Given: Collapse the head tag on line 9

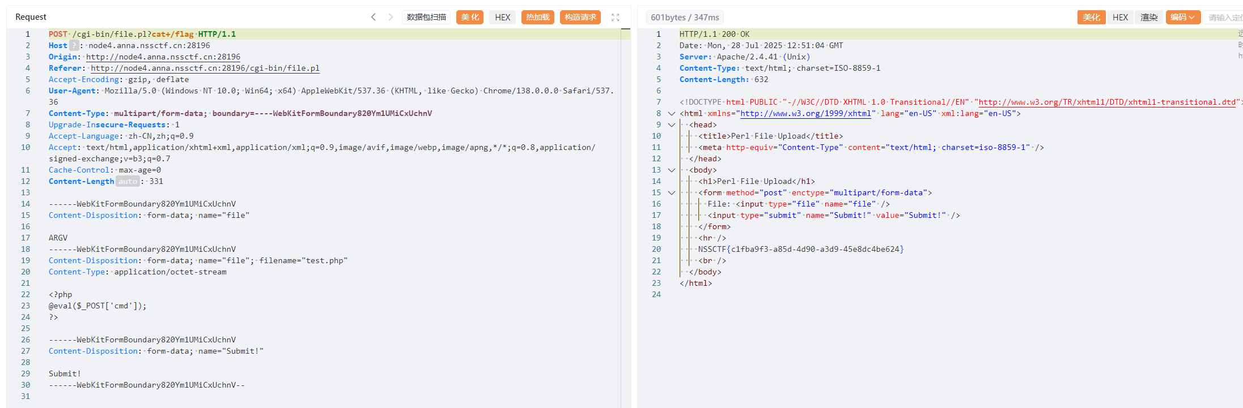Looking at the screenshot, I should tap(672, 124).
